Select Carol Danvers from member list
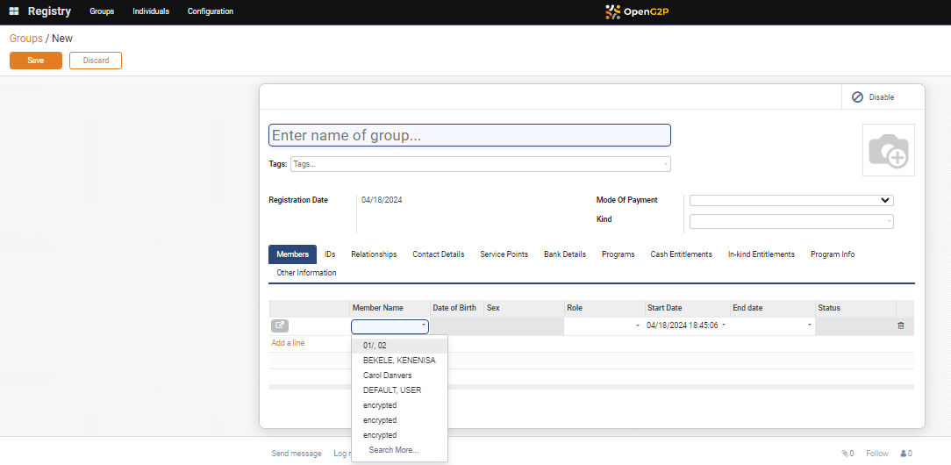Image resolution: width=951 pixels, height=465 pixels. tap(387, 376)
